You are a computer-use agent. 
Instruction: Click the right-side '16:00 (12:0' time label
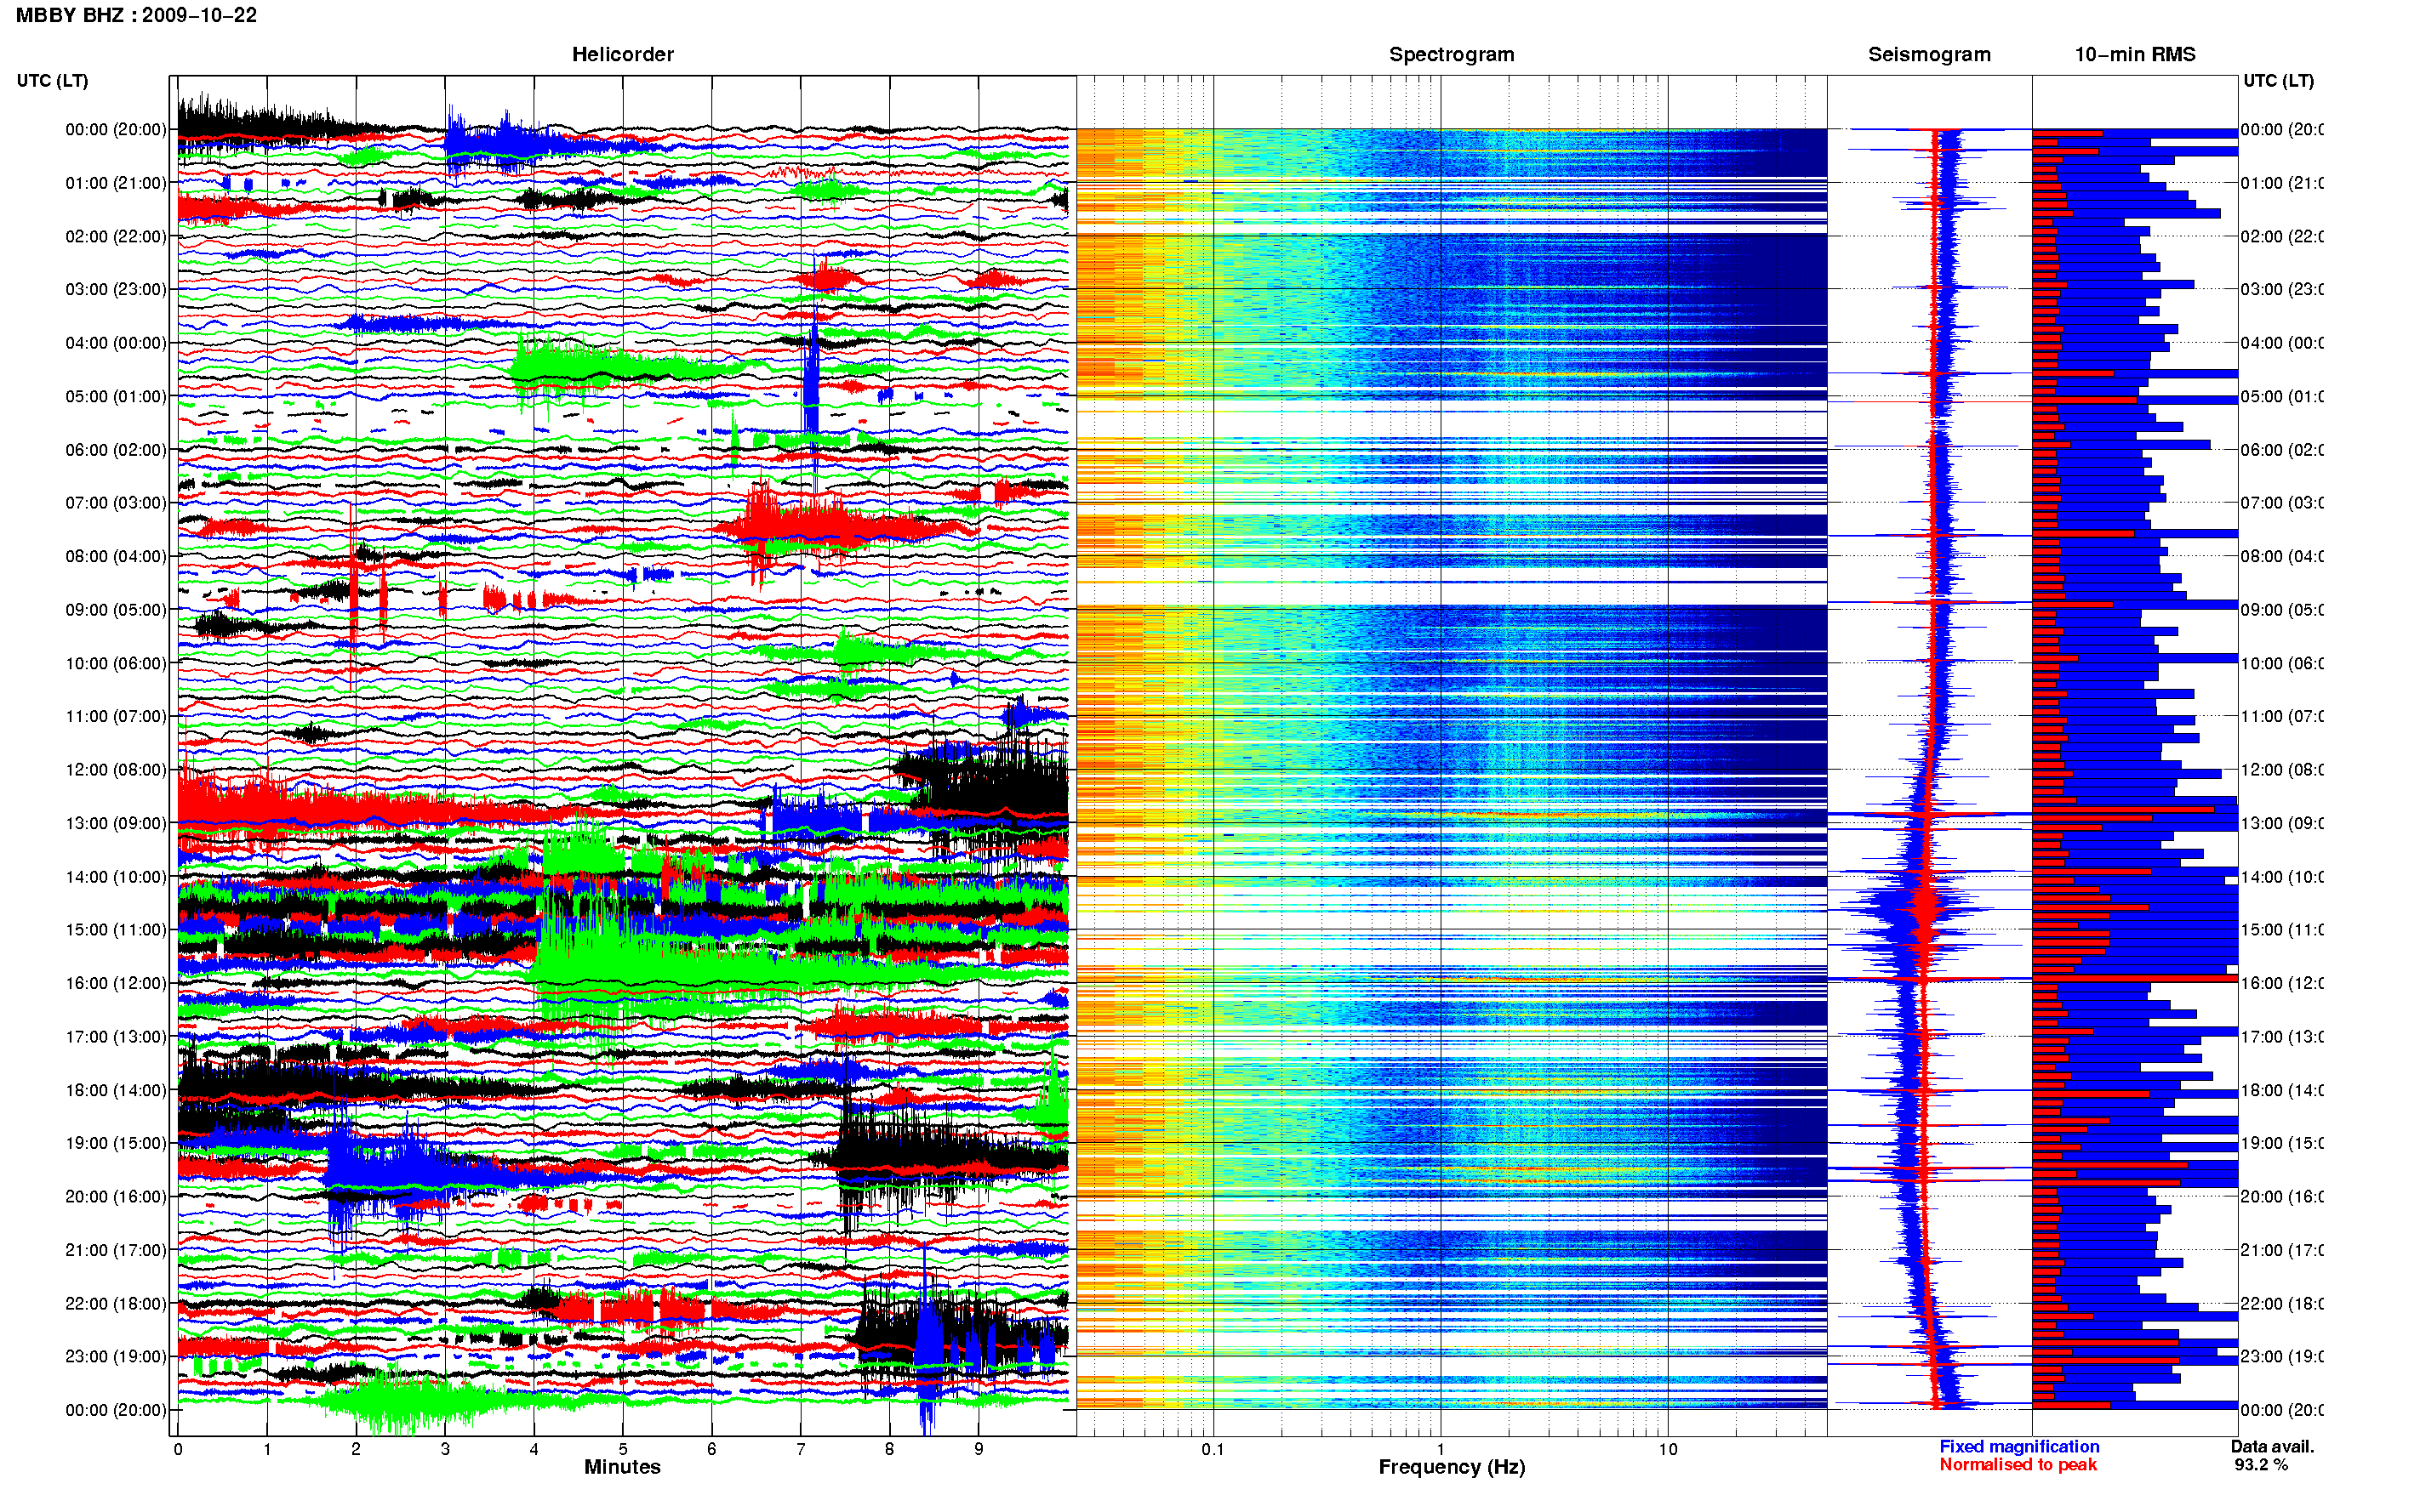pyautogui.click(x=2282, y=983)
